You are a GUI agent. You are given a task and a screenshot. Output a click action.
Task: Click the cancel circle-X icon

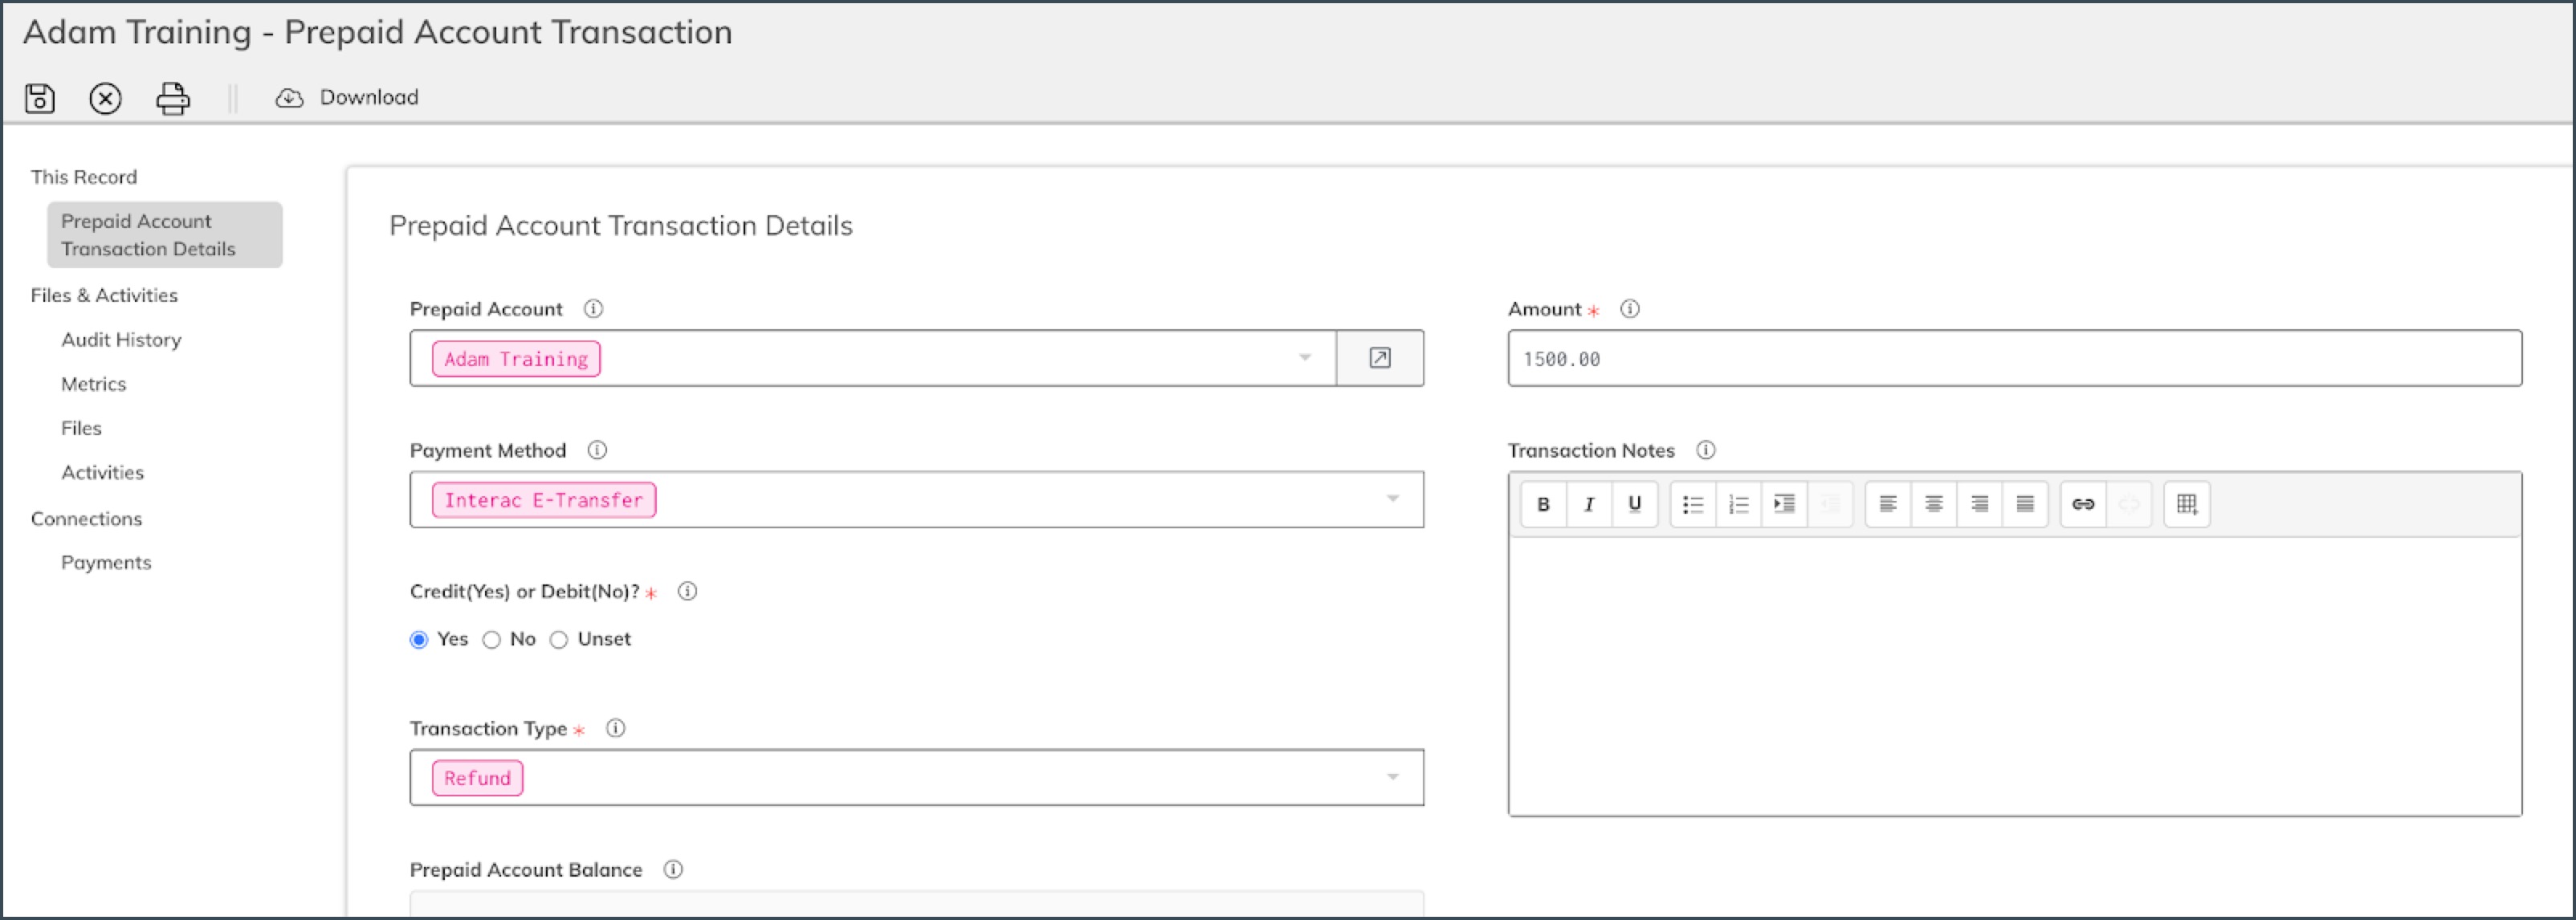click(x=105, y=98)
